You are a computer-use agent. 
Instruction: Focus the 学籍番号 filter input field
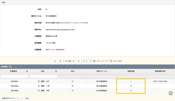click(x=14, y=76)
